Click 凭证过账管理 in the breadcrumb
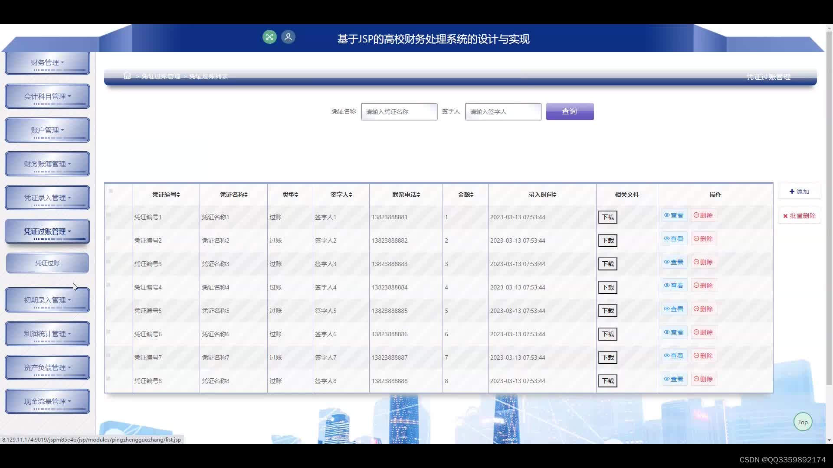 click(x=161, y=76)
